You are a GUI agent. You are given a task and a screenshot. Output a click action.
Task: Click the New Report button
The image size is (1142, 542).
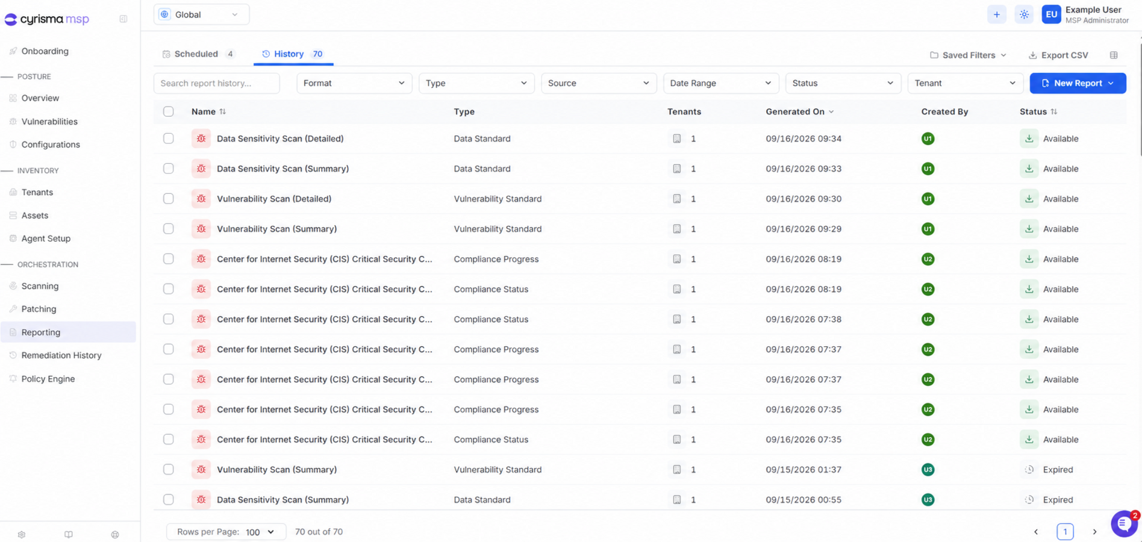1078,83
